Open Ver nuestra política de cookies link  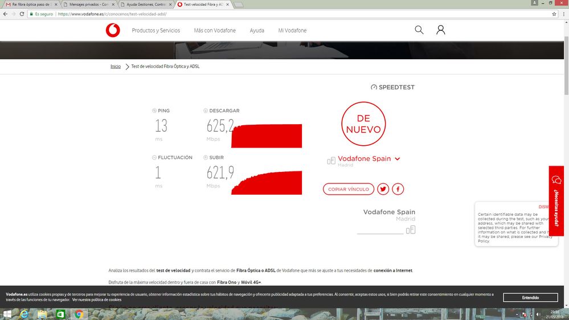tap(96, 300)
